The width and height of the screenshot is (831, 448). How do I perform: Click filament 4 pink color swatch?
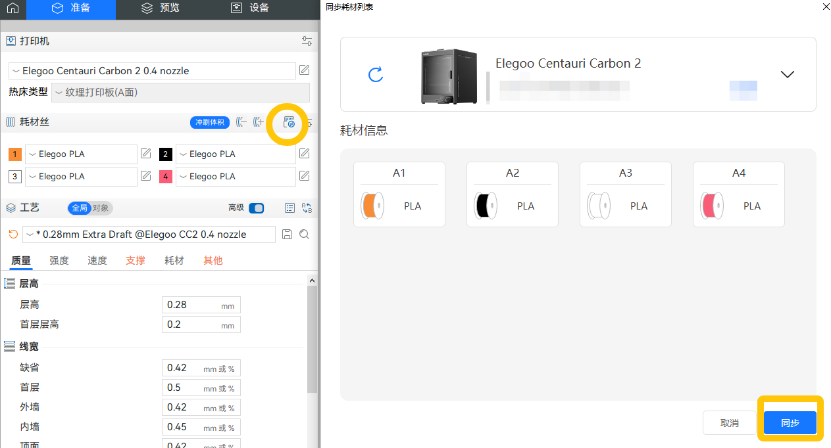(x=166, y=177)
